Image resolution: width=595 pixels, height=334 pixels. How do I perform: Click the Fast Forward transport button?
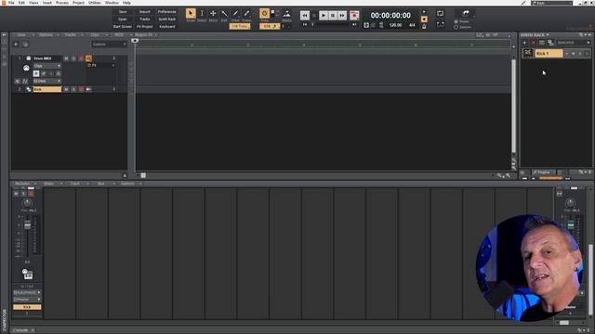coord(342,15)
